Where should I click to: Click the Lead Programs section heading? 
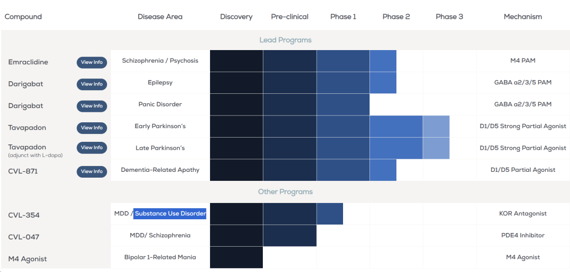(x=285, y=40)
